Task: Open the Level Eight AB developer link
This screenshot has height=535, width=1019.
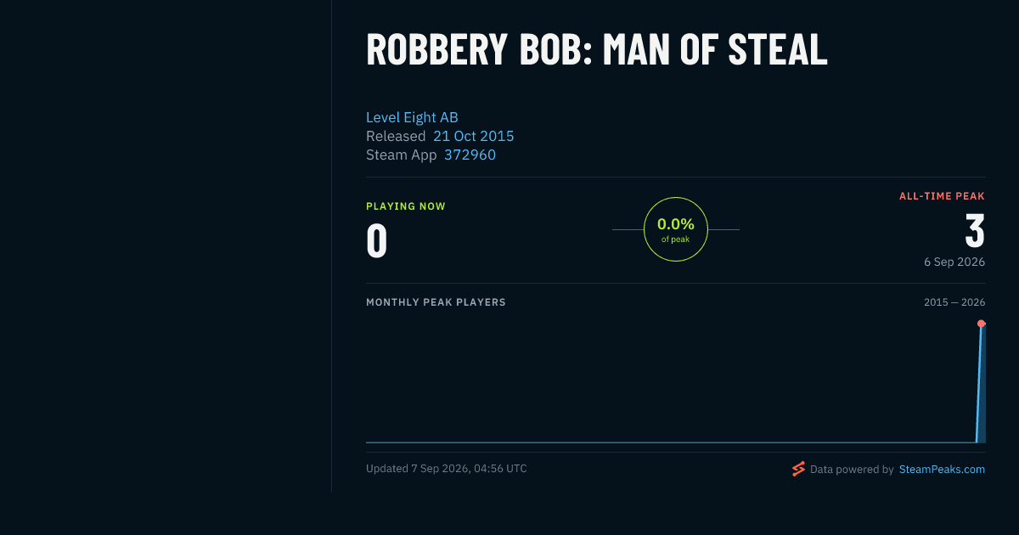Action: (x=412, y=117)
